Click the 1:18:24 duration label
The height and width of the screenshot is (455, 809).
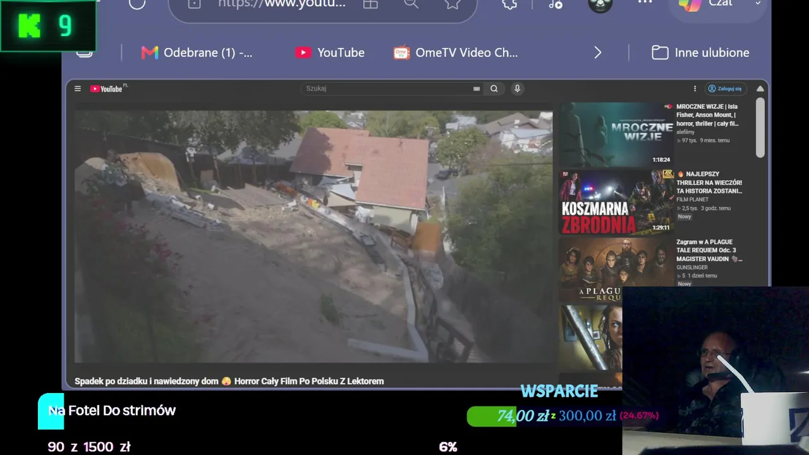(x=660, y=160)
